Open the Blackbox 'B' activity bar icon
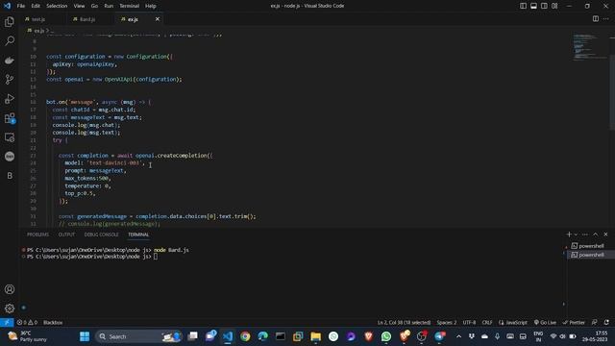The height and width of the screenshot is (346, 615). click(10, 176)
